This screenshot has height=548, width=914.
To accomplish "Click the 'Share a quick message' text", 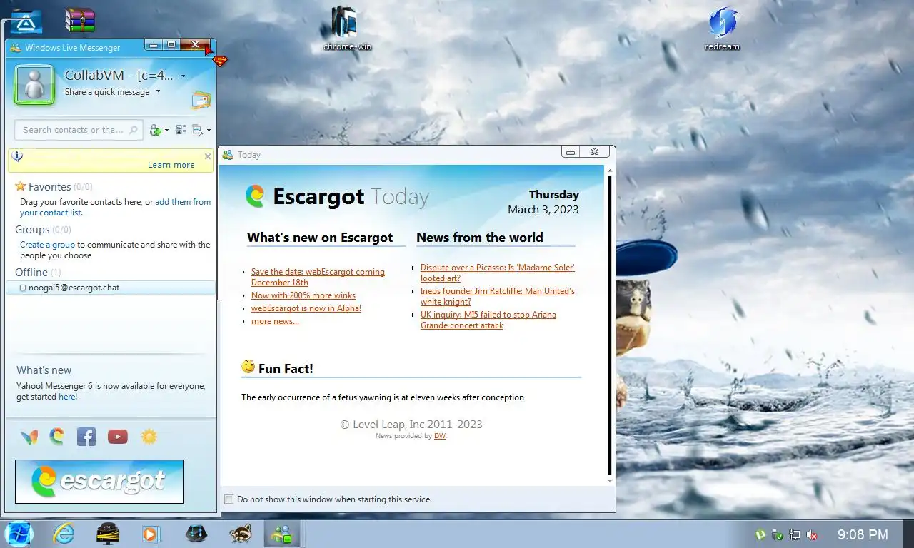I will [x=107, y=92].
